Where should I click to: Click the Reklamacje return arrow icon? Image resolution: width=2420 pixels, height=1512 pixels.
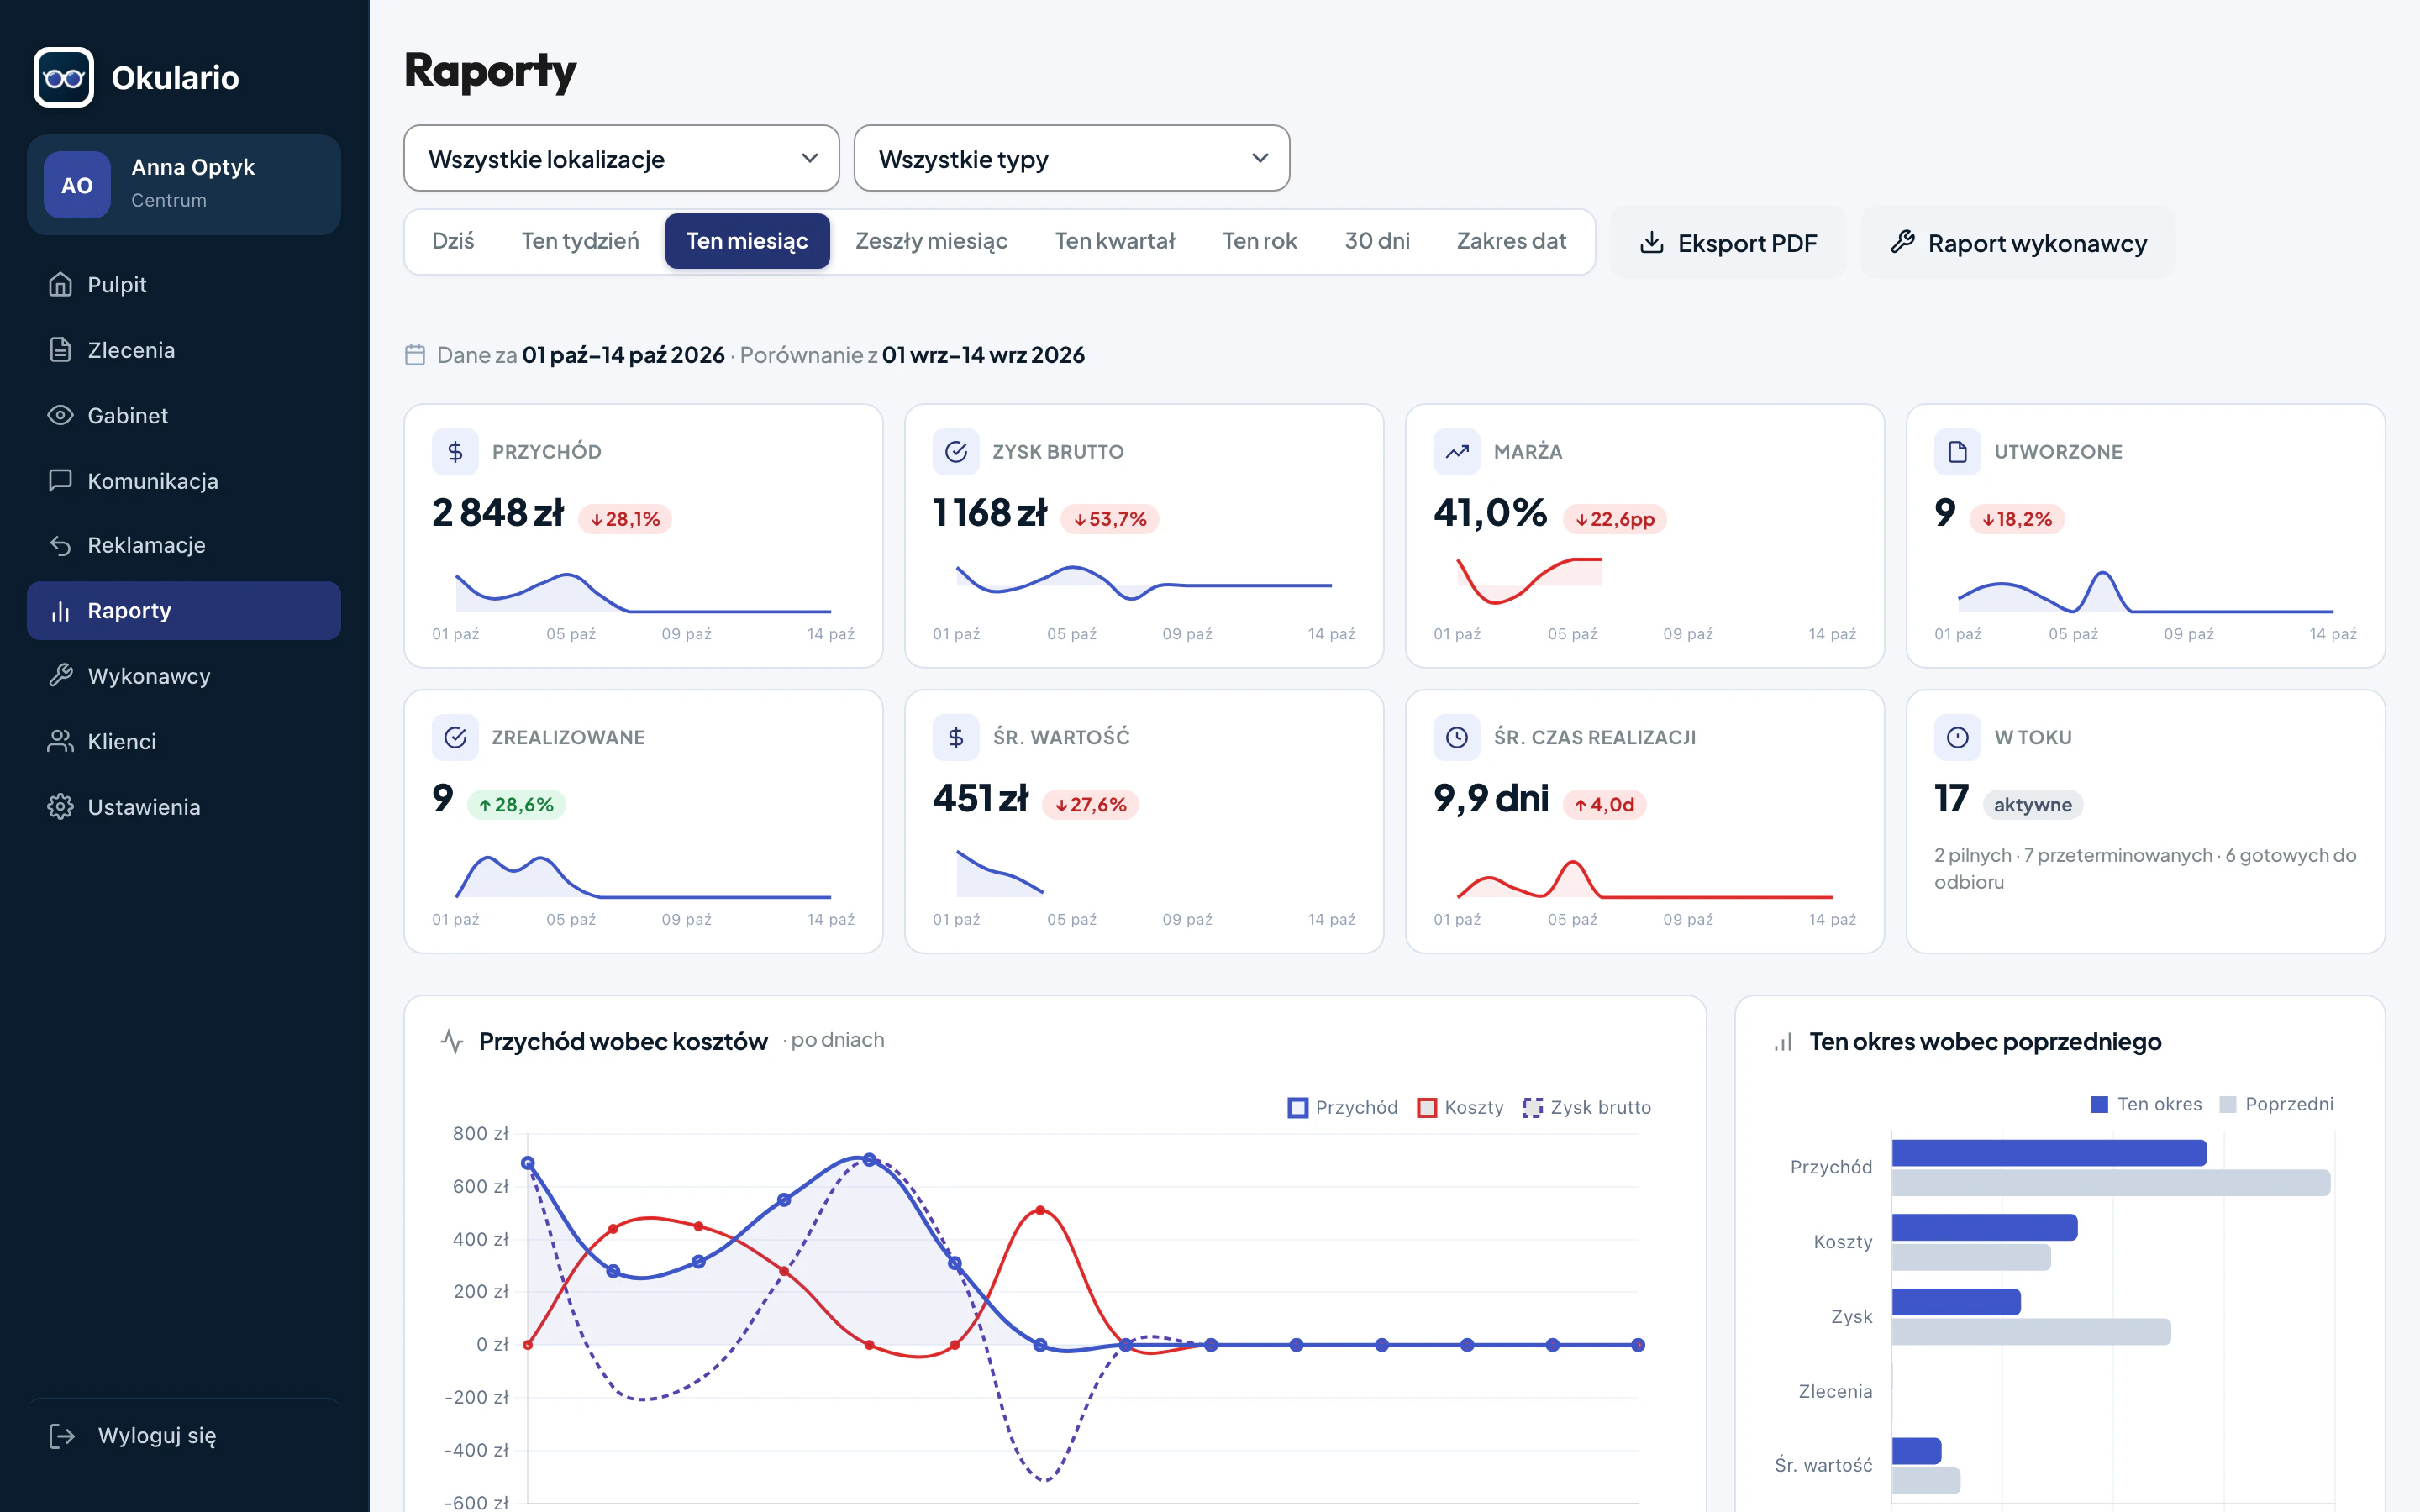(x=61, y=545)
